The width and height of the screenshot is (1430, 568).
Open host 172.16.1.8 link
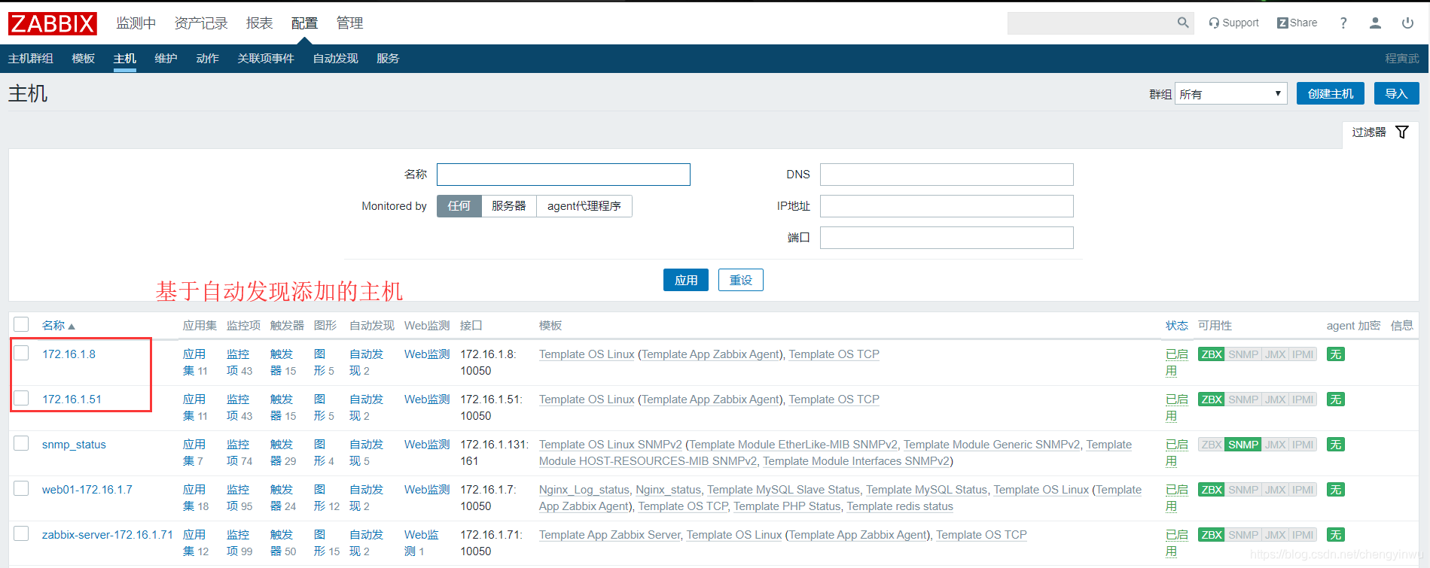(69, 354)
